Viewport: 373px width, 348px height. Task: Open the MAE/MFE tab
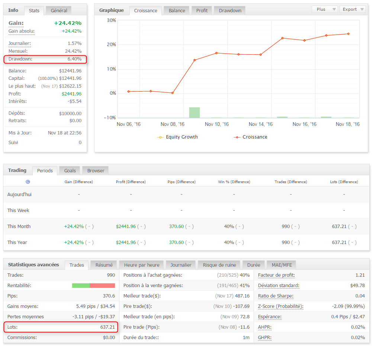coord(281,265)
